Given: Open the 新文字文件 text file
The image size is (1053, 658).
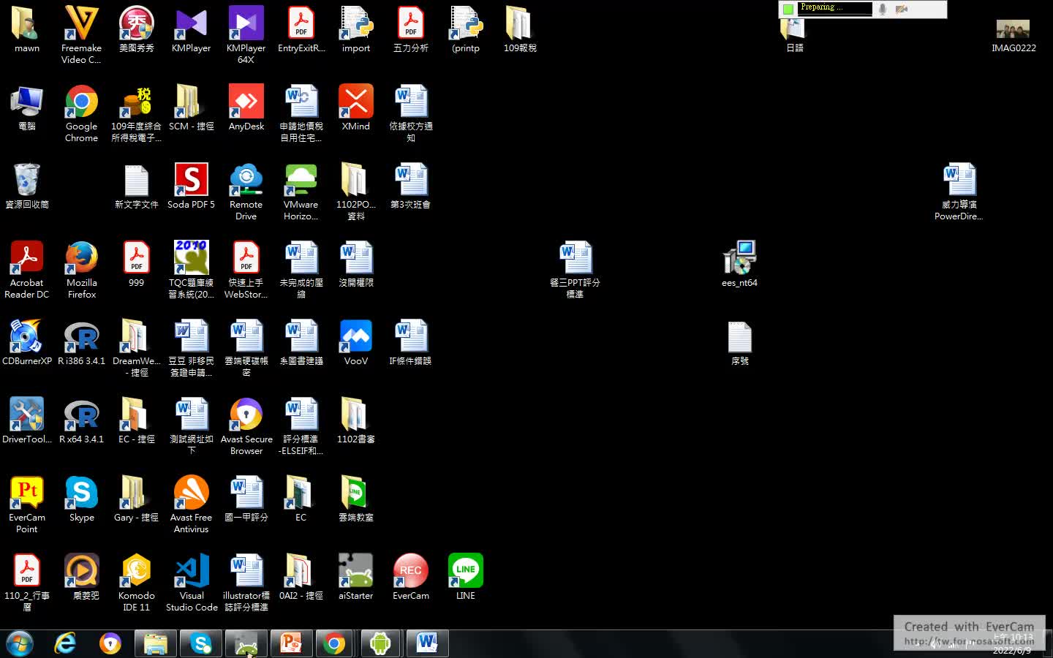Looking at the screenshot, I should point(136,186).
